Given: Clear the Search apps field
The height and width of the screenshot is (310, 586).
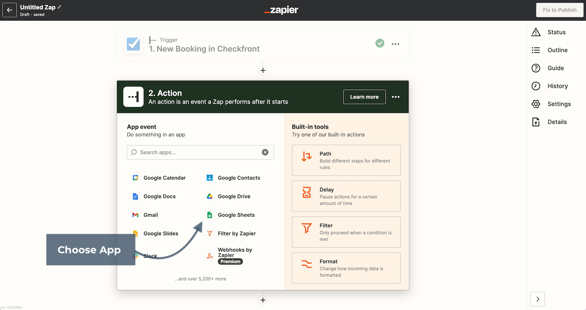Looking at the screenshot, I should [x=265, y=152].
